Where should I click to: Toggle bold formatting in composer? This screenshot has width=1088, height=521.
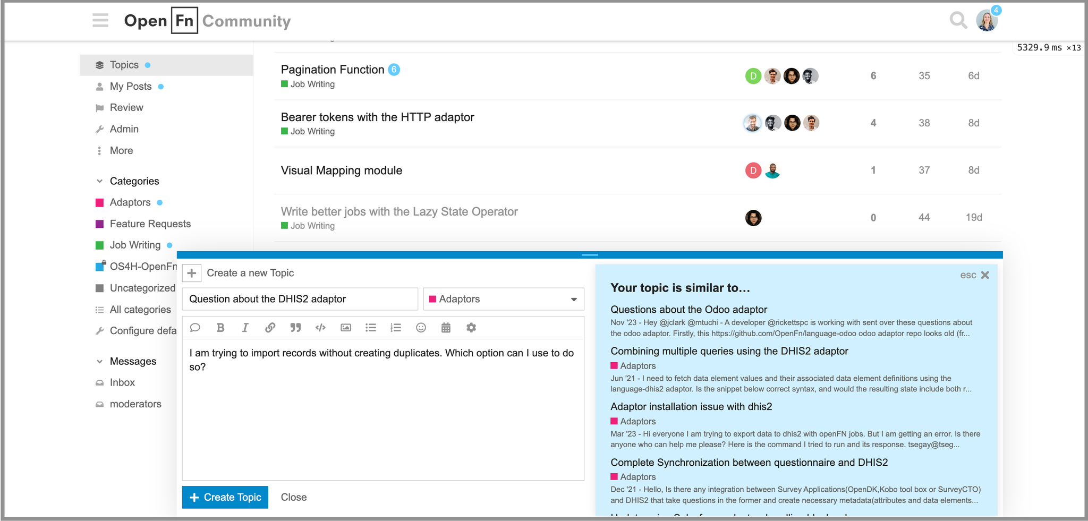point(220,328)
